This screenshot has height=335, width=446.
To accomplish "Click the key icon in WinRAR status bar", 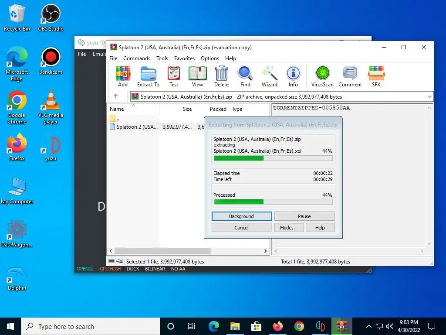I will click(x=120, y=261).
